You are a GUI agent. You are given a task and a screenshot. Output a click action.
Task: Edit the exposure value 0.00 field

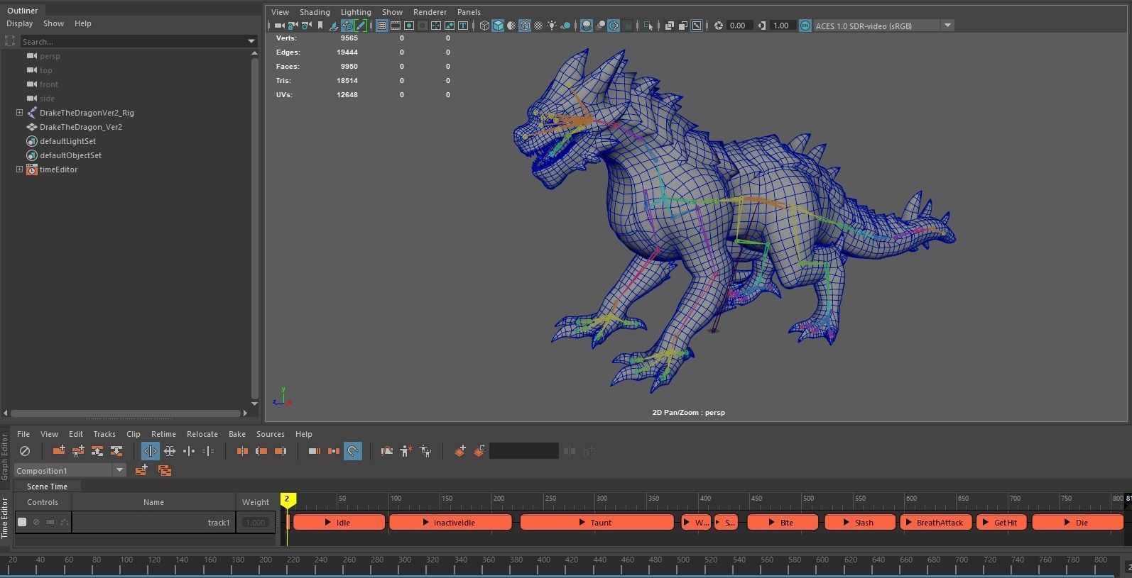point(739,26)
